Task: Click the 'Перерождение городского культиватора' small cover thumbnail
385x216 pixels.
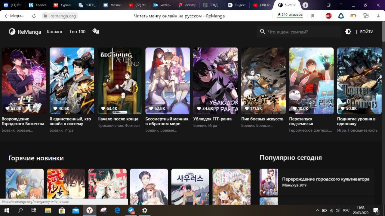Action: click(x=269, y=182)
